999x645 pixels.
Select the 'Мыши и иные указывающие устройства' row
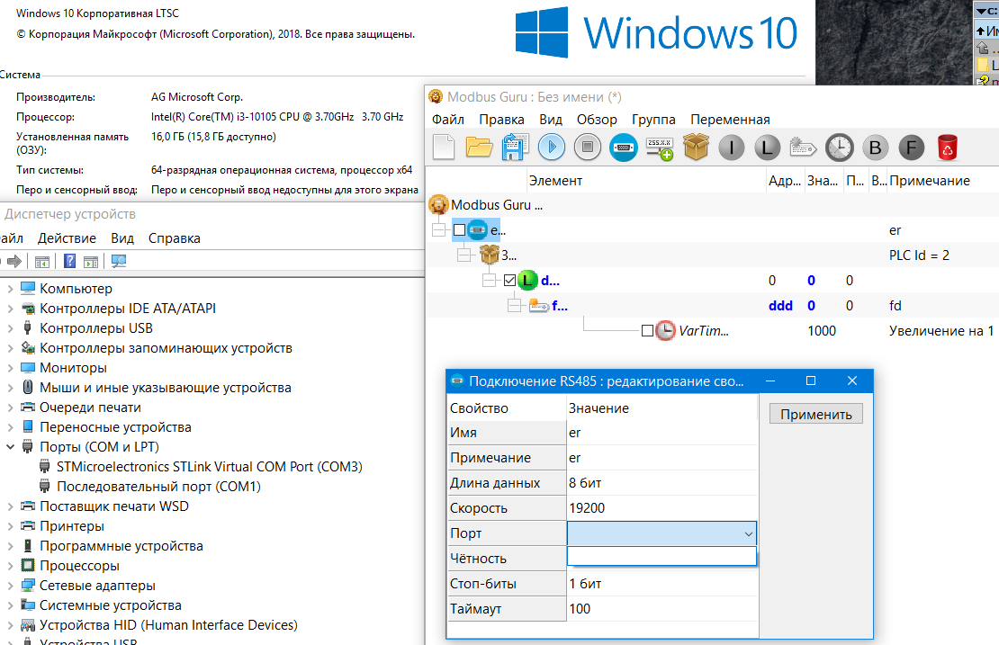[x=165, y=388]
